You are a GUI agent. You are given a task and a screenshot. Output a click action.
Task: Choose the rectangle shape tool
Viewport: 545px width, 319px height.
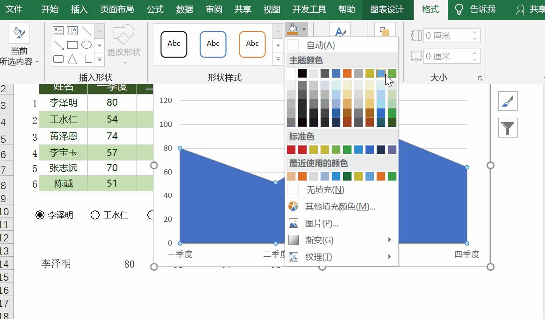(x=72, y=44)
